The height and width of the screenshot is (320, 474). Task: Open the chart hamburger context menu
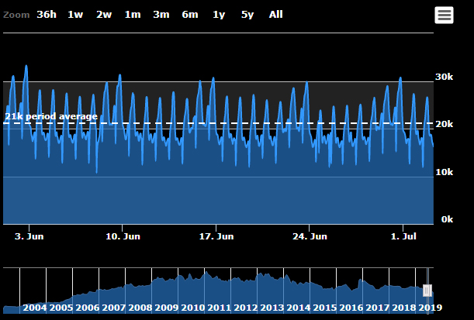point(444,15)
